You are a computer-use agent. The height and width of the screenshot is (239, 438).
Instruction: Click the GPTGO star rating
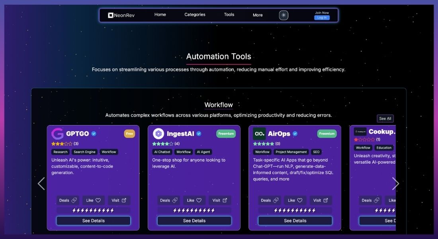62,144
